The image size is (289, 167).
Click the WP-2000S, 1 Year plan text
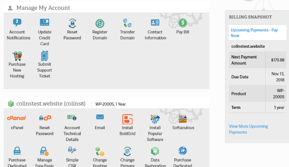coord(111,104)
